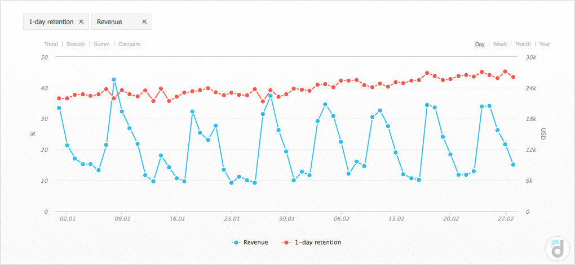This screenshot has height=265, width=575.
Task: Remove the 1-day retention metric tag
Action: click(x=81, y=22)
